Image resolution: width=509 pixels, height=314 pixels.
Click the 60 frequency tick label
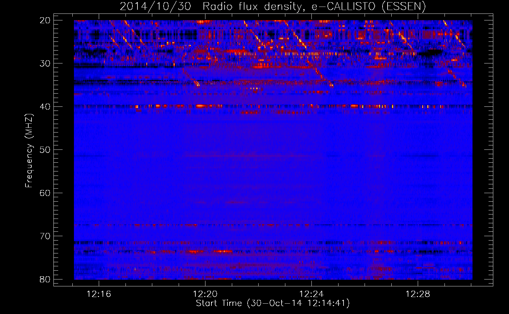45,193
